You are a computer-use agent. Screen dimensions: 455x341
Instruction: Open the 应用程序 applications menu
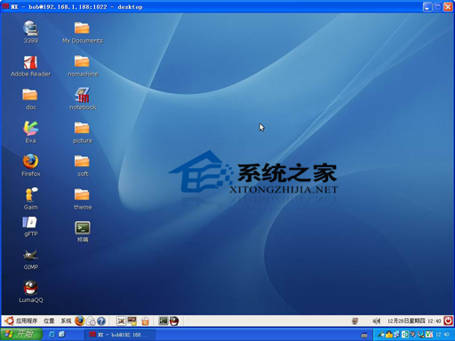(x=26, y=321)
